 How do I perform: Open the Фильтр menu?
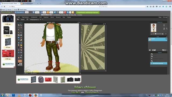click(52, 17)
